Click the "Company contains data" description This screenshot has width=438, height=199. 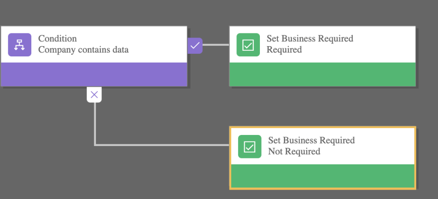83,50
